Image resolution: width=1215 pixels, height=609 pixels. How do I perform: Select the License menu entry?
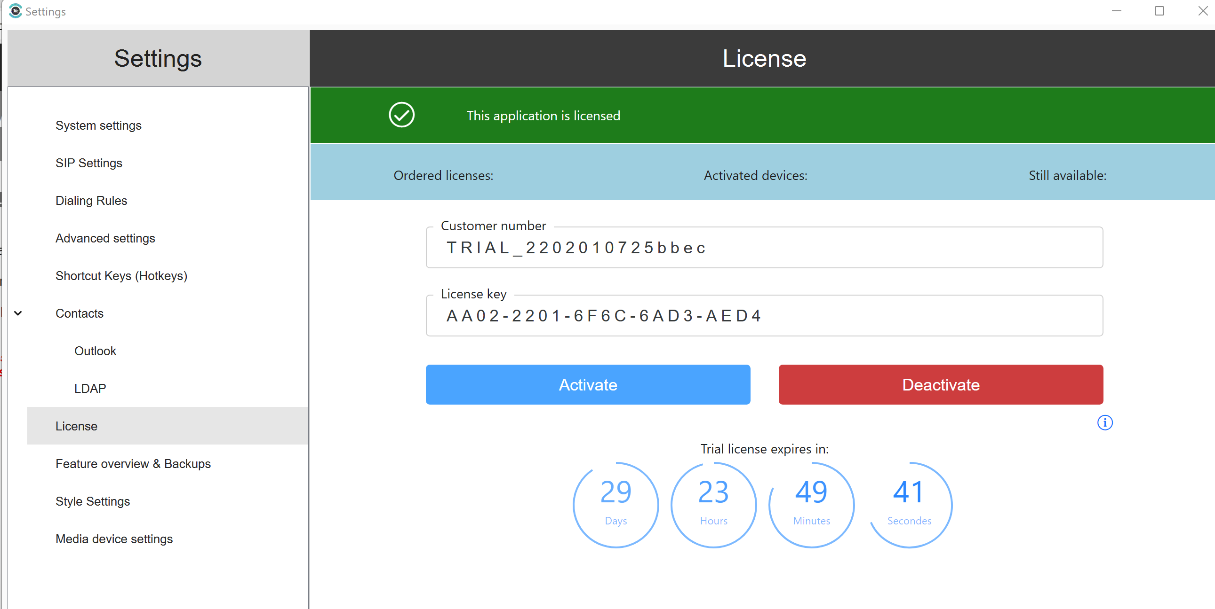point(168,426)
